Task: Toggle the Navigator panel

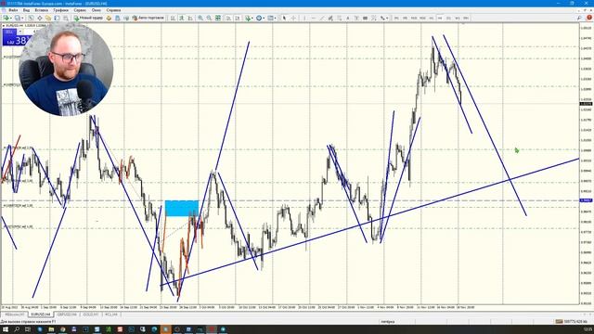Action: pyautogui.click(x=48, y=18)
